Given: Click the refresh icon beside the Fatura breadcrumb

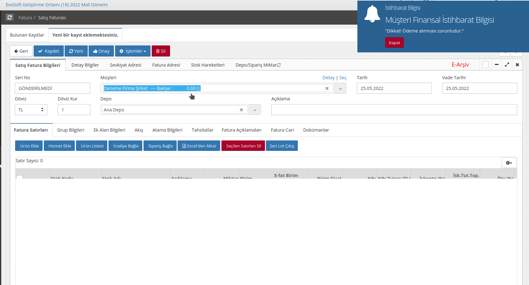Looking at the screenshot, I should (9, 18).
